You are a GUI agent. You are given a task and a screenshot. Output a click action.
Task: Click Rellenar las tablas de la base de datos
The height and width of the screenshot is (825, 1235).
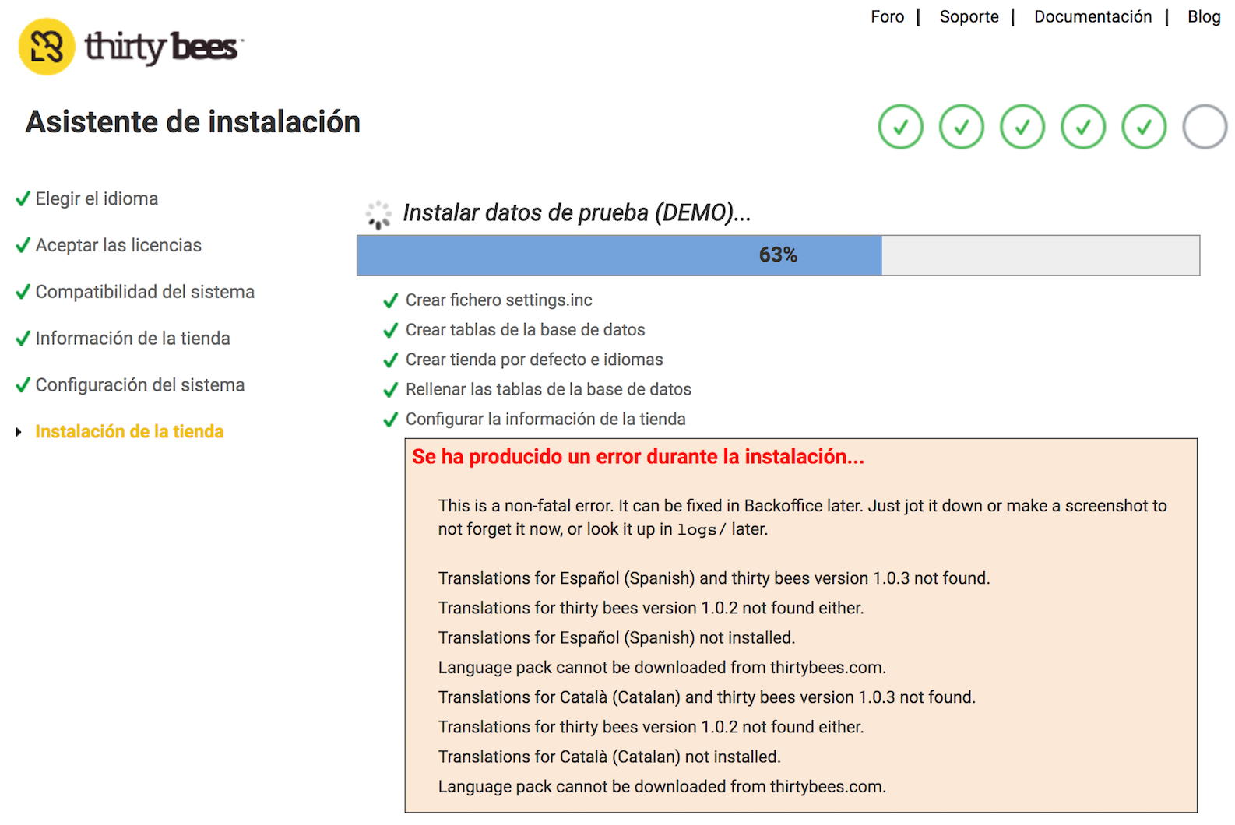[x=548, y=389]
